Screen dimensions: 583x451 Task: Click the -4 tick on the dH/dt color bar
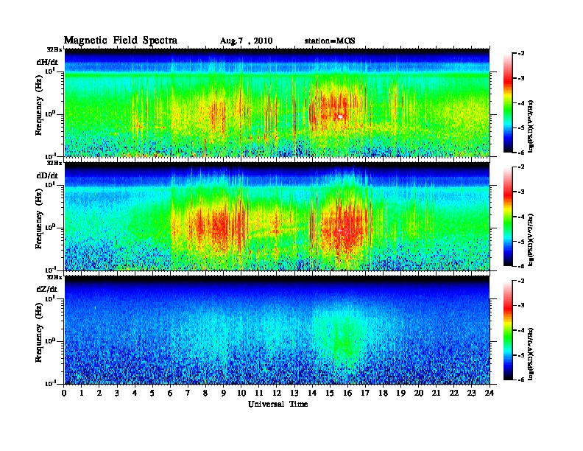[x=521, y=103]
